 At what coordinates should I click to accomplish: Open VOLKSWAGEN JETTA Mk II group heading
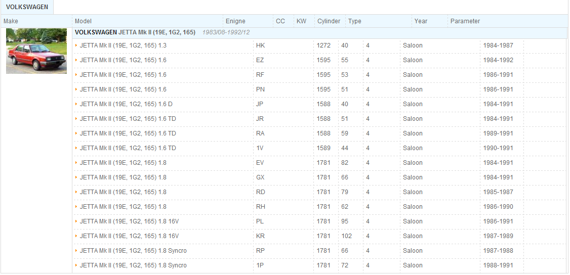click(x=135, y=32)
